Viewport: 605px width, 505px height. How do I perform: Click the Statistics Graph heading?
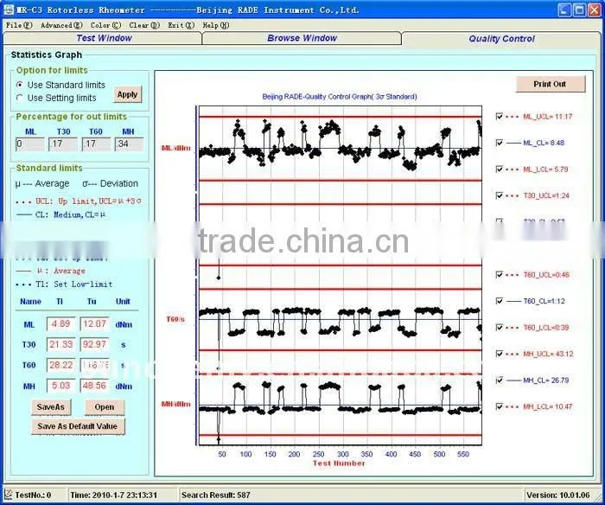pyautogui.click(x=47, y=54)
